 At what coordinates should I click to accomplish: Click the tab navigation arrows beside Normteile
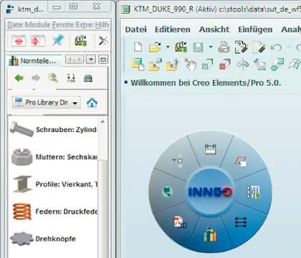(75, 59)
